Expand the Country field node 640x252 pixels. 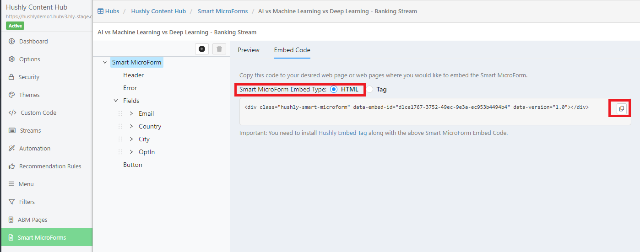(x=131, y=126)
